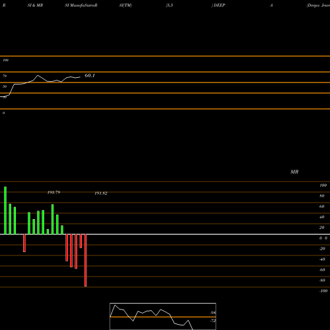Click the 98 label in mini chart
330x330 pixels.
213,313
